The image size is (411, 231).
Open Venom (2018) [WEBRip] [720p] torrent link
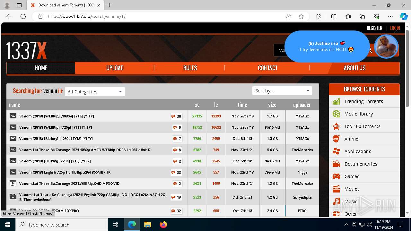point(56,127)
